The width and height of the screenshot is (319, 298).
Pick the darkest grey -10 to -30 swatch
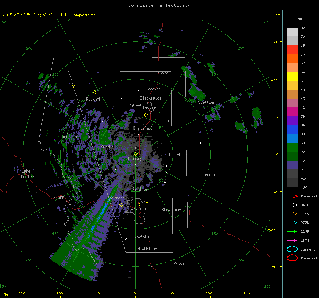click(x=292, y=183)
